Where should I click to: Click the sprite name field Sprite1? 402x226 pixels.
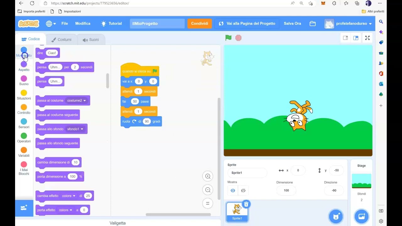click(x=247, y=173)
